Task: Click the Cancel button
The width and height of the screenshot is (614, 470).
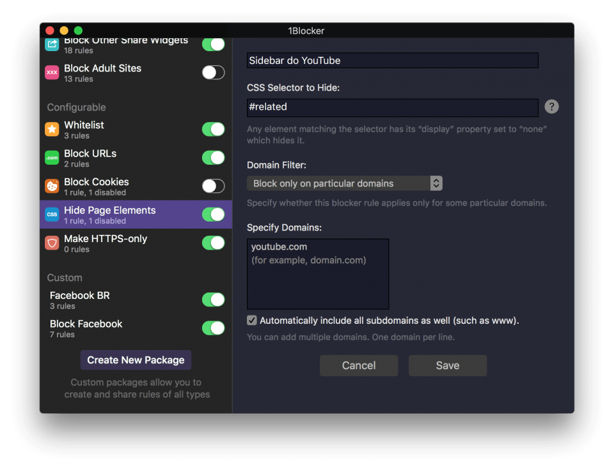Action: click(359, 365)
